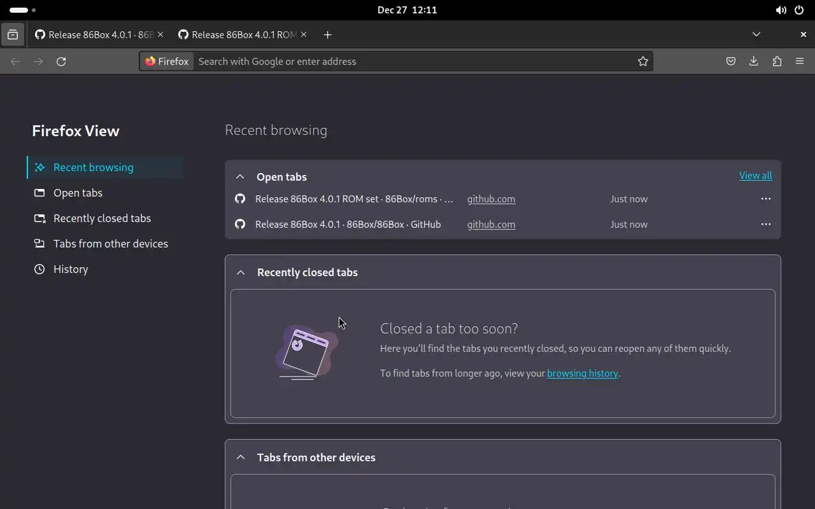Go forward one page

point(38,62)
